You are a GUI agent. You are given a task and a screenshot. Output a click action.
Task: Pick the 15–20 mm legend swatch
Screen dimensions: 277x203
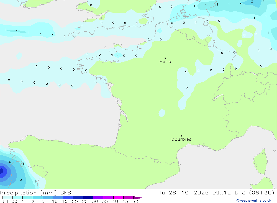pyautogui.click(x=68, y=197)
